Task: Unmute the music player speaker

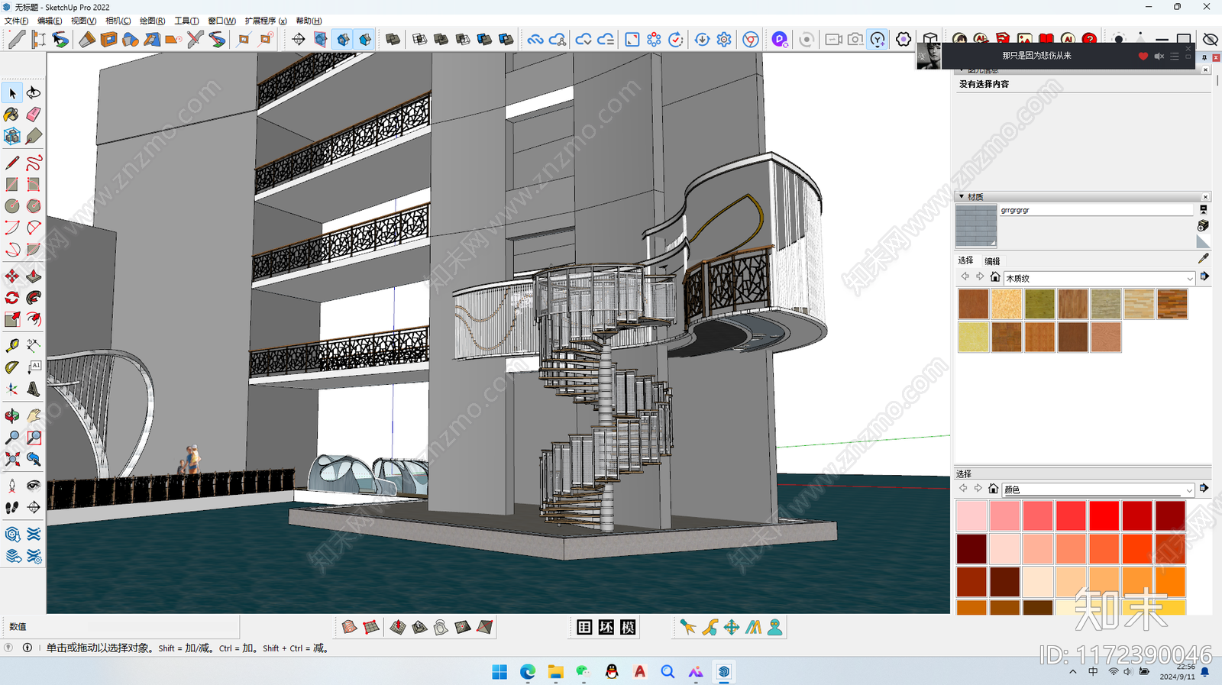Action: (x=1159, y=56)
